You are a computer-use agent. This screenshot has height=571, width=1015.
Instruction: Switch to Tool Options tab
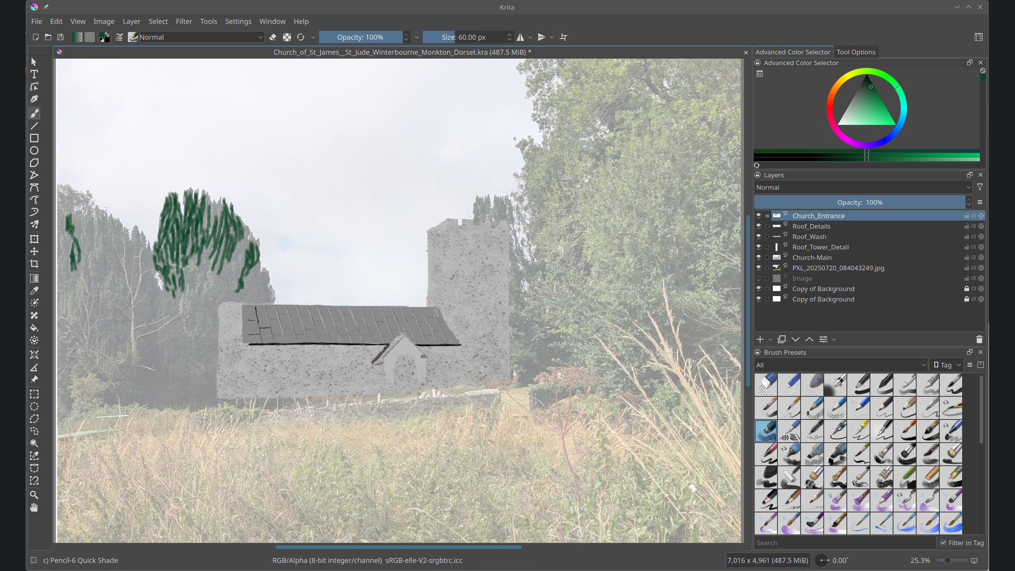pos(856,52)
